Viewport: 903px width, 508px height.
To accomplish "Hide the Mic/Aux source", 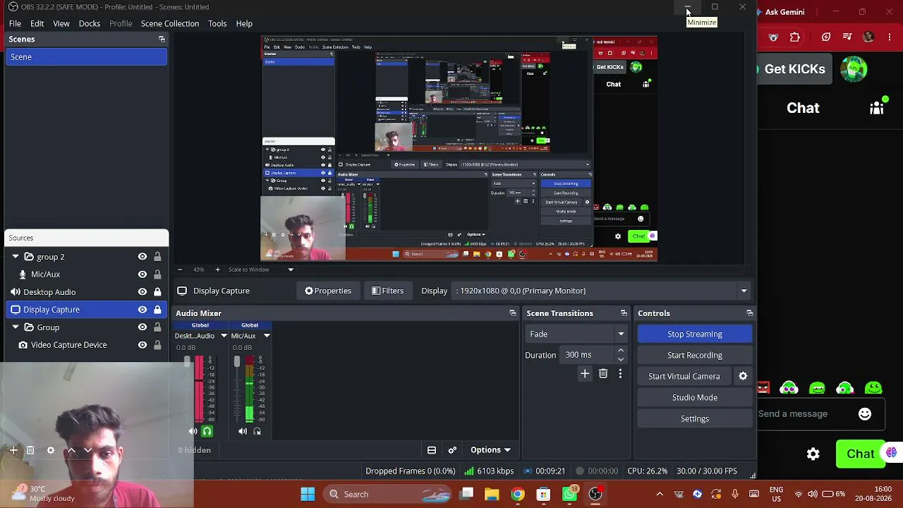I will click(143, 274).
